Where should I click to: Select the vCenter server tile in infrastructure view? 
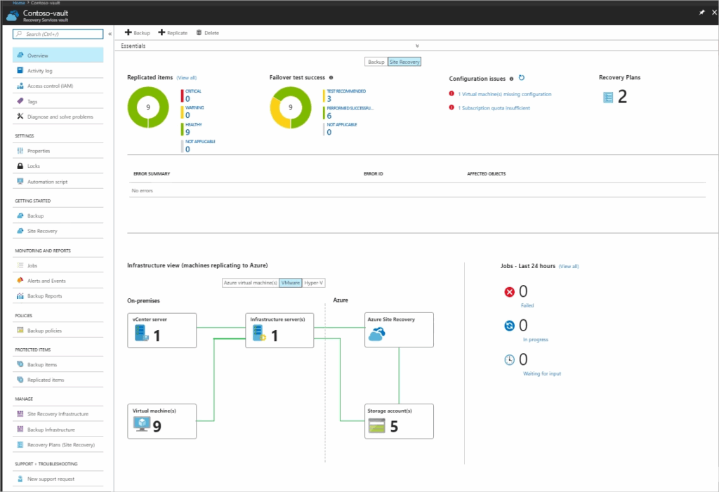pyautogui.click(x=162, y=330)
